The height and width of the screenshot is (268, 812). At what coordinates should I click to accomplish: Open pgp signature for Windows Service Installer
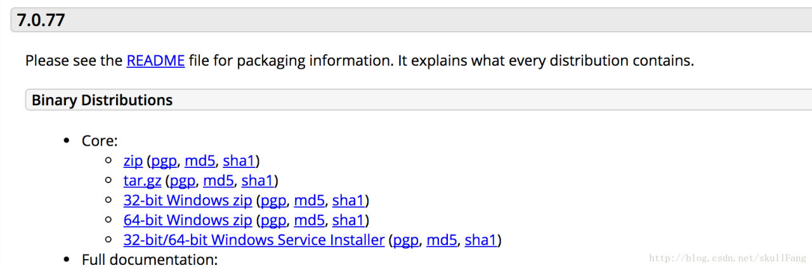[405, 240]
